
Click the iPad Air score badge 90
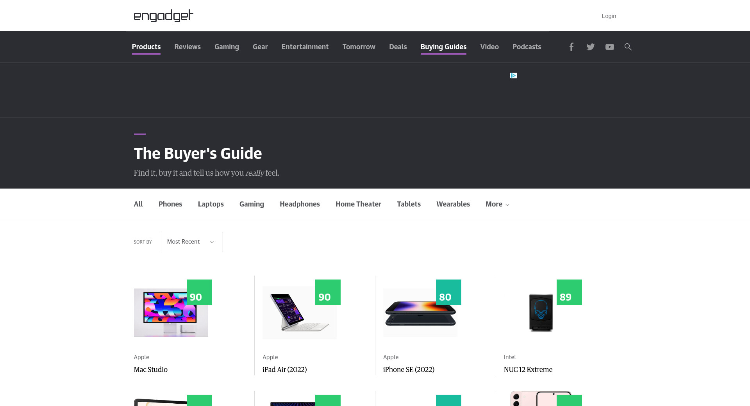[x=328, y=292]
